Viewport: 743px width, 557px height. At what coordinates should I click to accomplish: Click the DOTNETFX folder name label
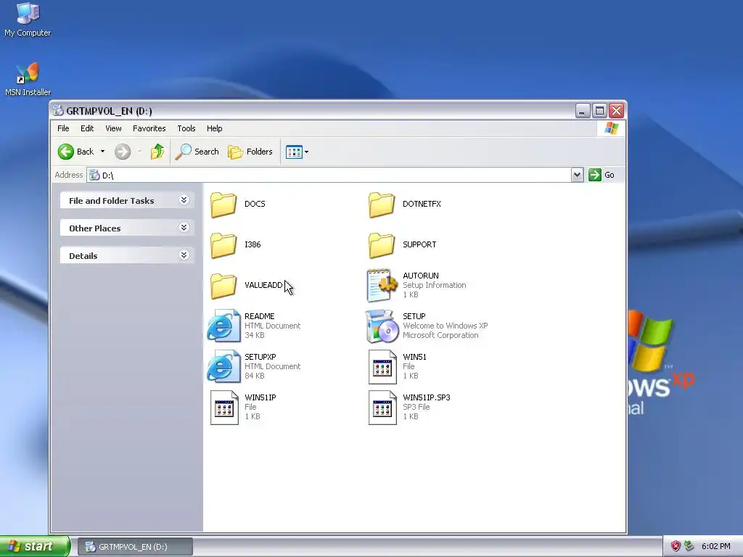click(422, 204)
